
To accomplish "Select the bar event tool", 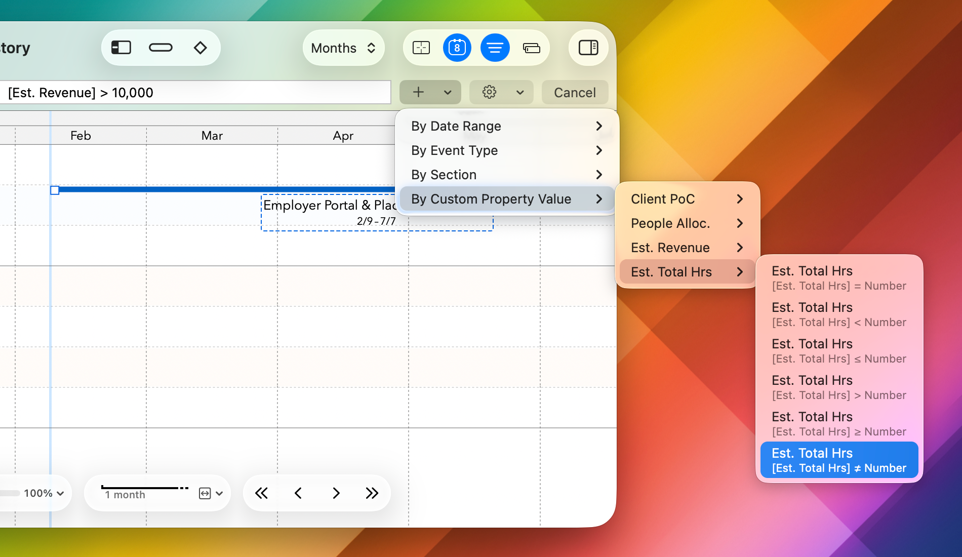I will (x=161, y=48).
